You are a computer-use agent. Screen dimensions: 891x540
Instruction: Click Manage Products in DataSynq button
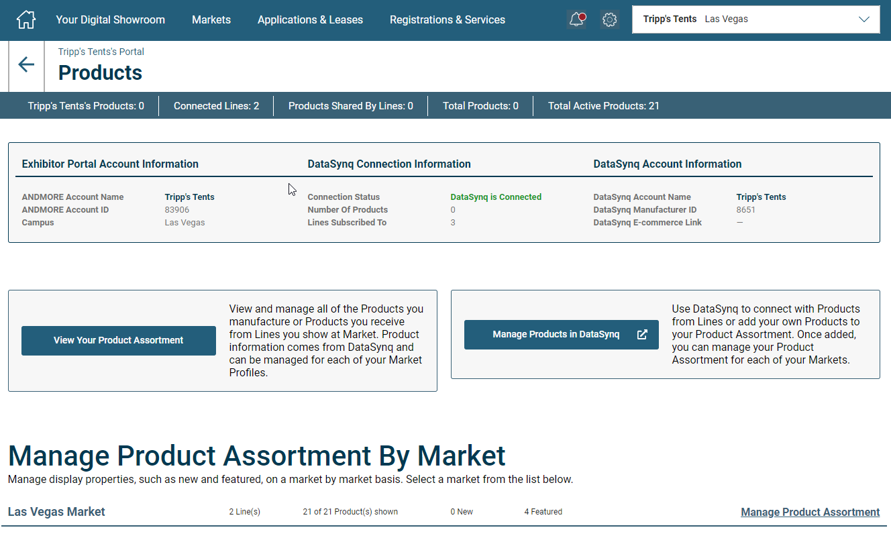562,334
